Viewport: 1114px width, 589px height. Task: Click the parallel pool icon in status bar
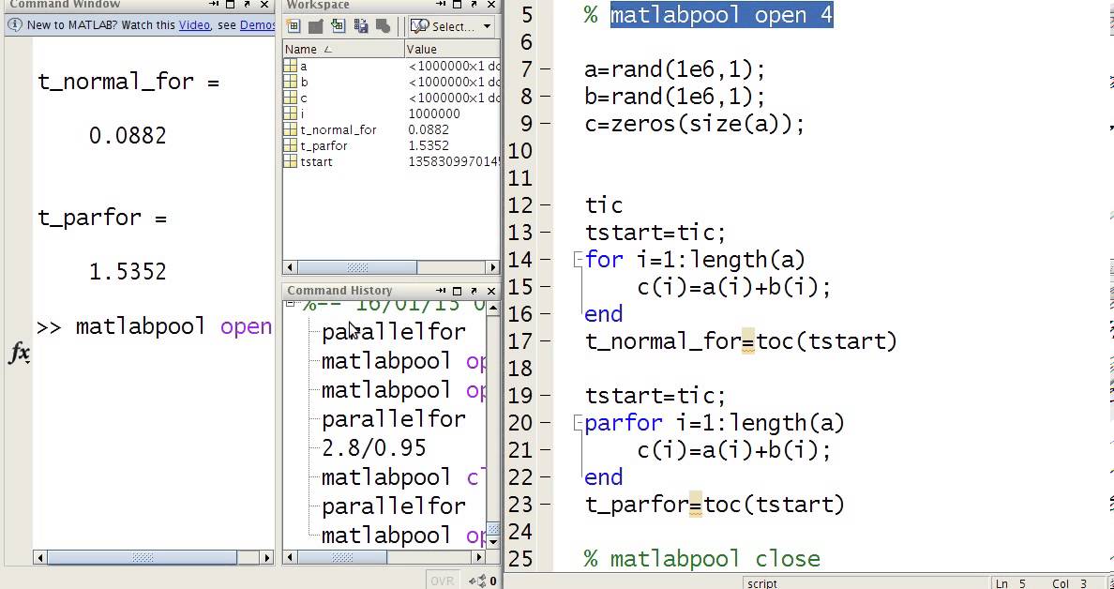[477, 581]
